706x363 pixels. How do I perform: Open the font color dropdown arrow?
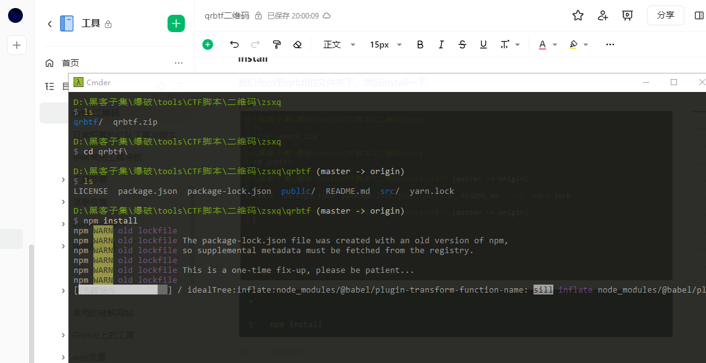pos(555,44)
